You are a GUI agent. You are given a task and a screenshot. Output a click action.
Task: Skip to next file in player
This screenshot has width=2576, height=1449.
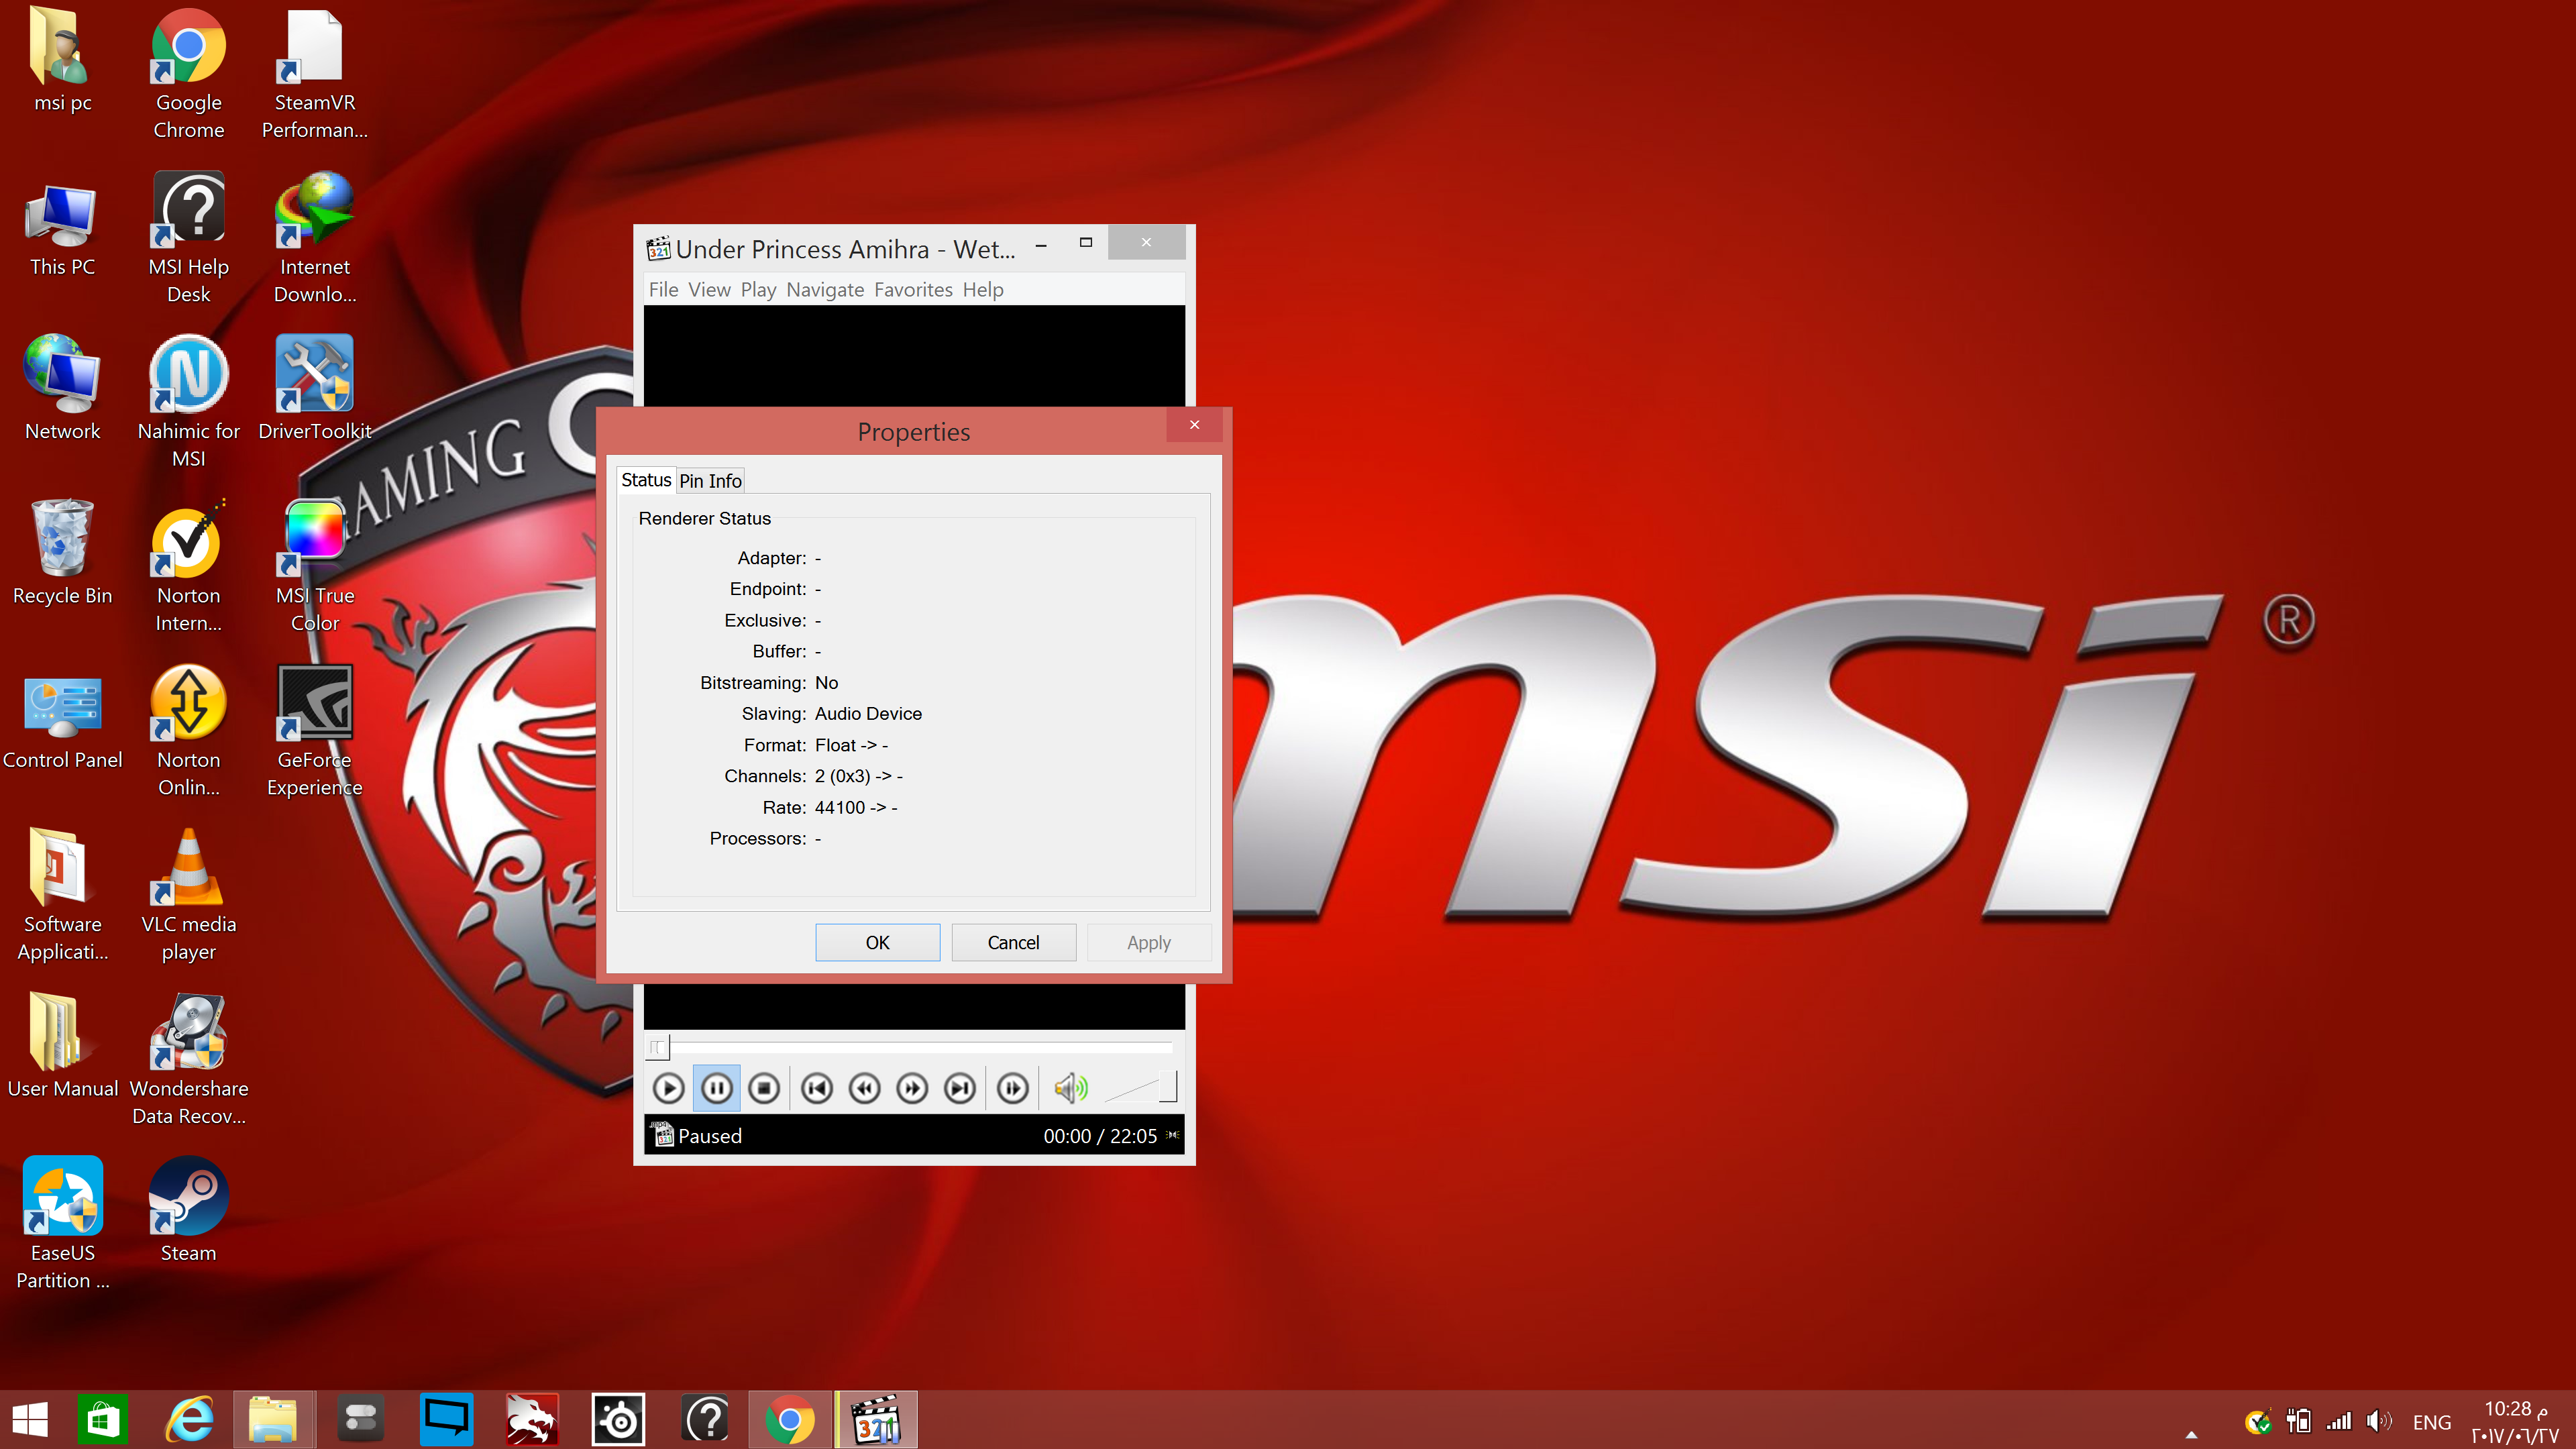point(960,1088)
